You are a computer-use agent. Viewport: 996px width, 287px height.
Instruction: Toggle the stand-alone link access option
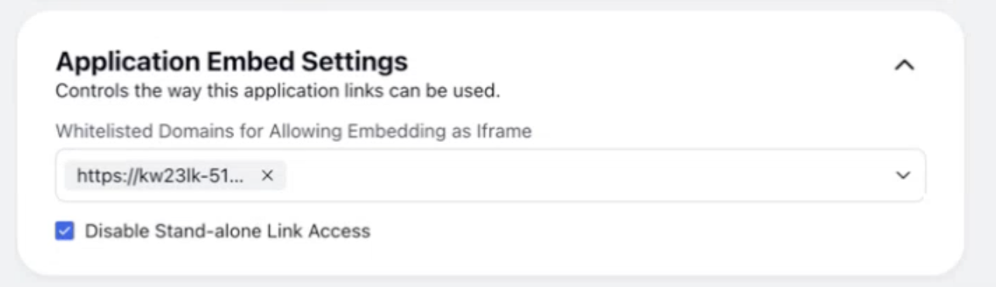[x=64, y=230]
